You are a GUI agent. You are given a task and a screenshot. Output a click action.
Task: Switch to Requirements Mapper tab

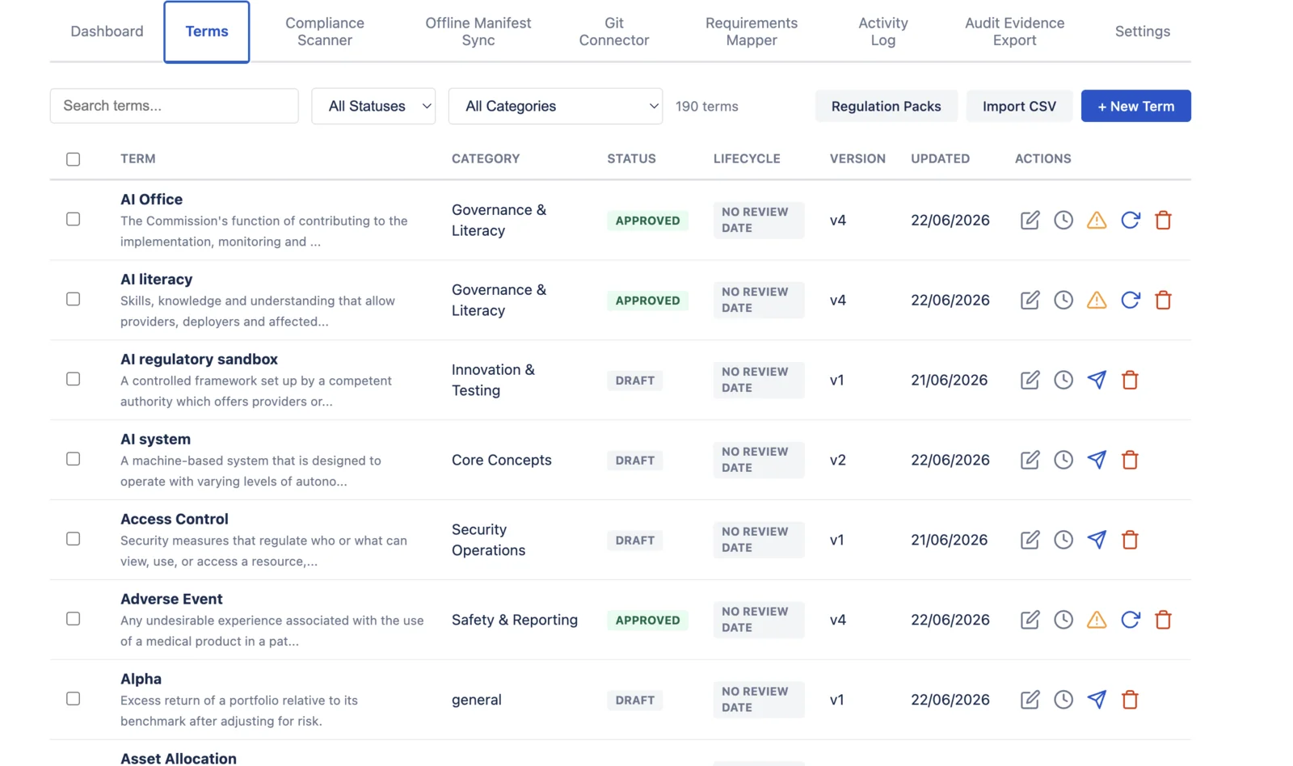[x=752, y=32]
